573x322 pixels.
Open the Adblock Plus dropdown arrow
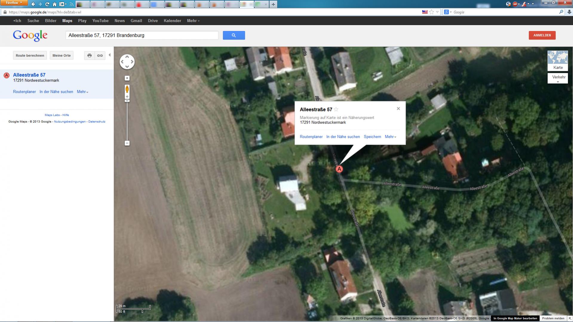point(519,4)
